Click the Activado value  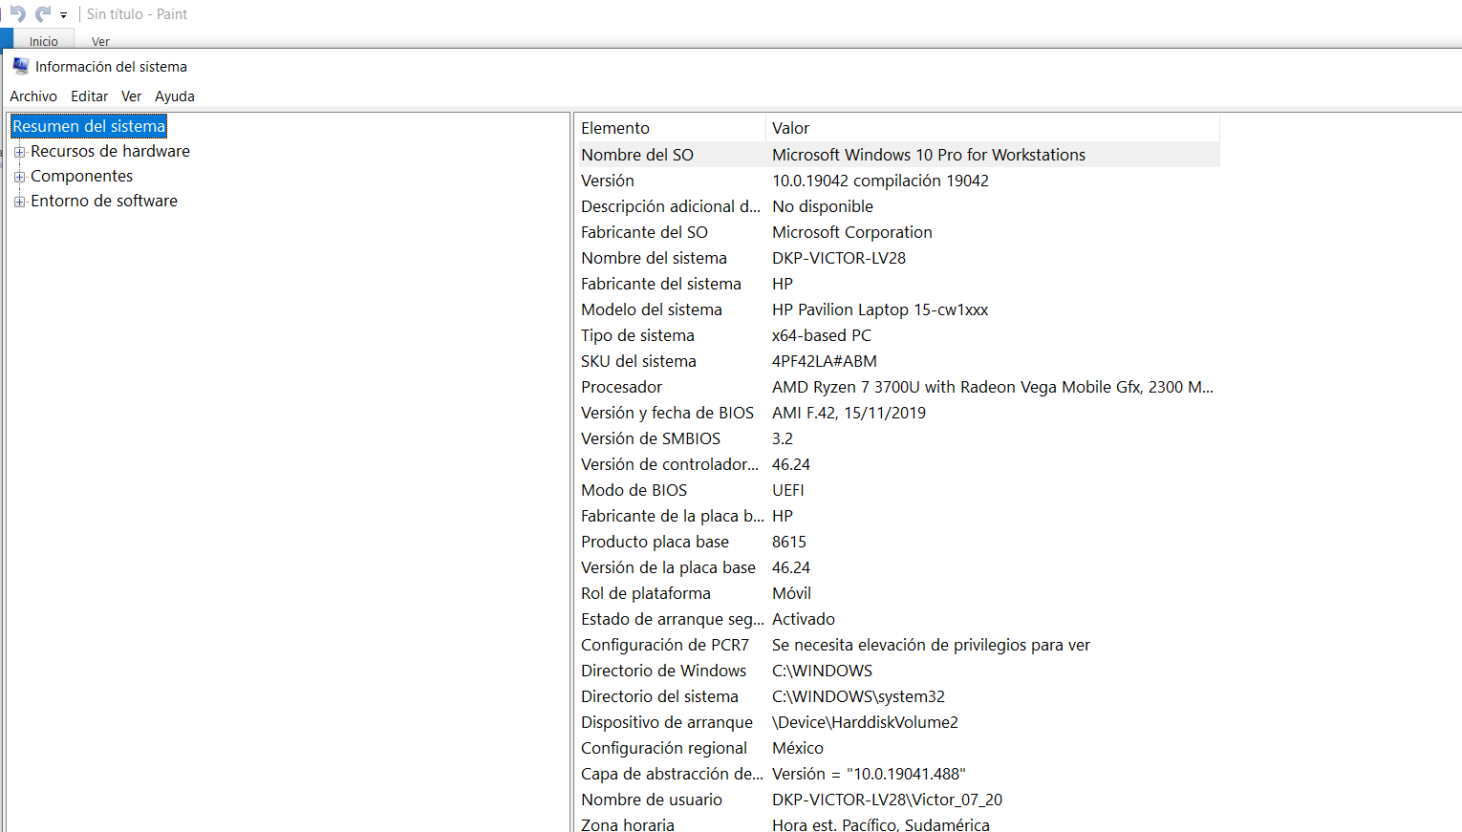804,619
